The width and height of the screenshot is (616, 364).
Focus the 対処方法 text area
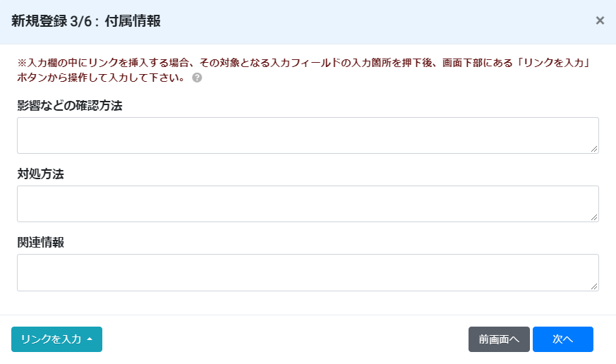[x=308, y=204]
